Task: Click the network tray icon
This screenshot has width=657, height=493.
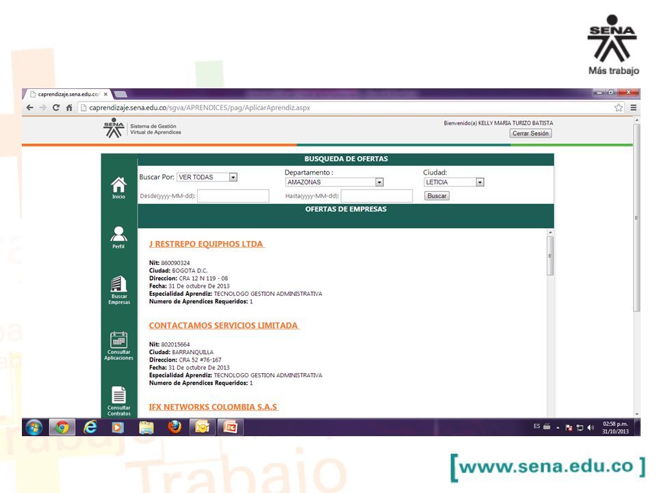Action: pyautogui.click(x=580, y=427)
